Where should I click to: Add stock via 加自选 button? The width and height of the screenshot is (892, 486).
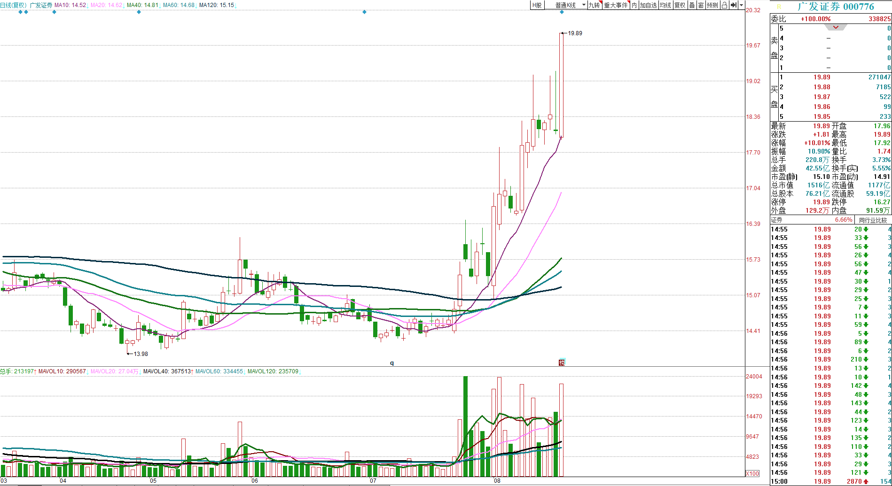point(648,5)
